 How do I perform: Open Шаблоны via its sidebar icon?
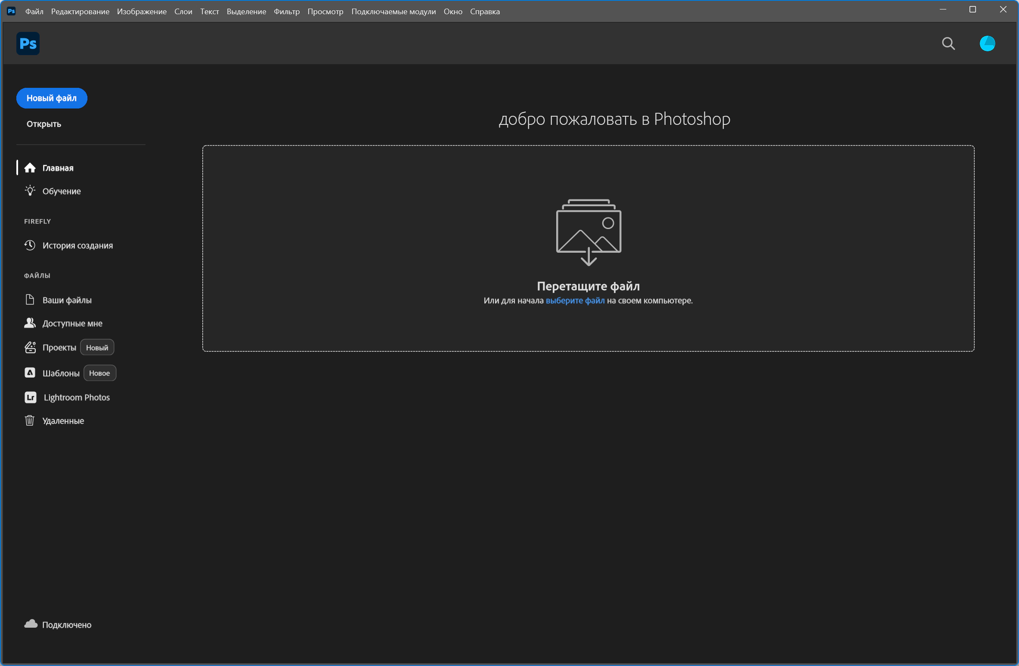click(30, 373)
